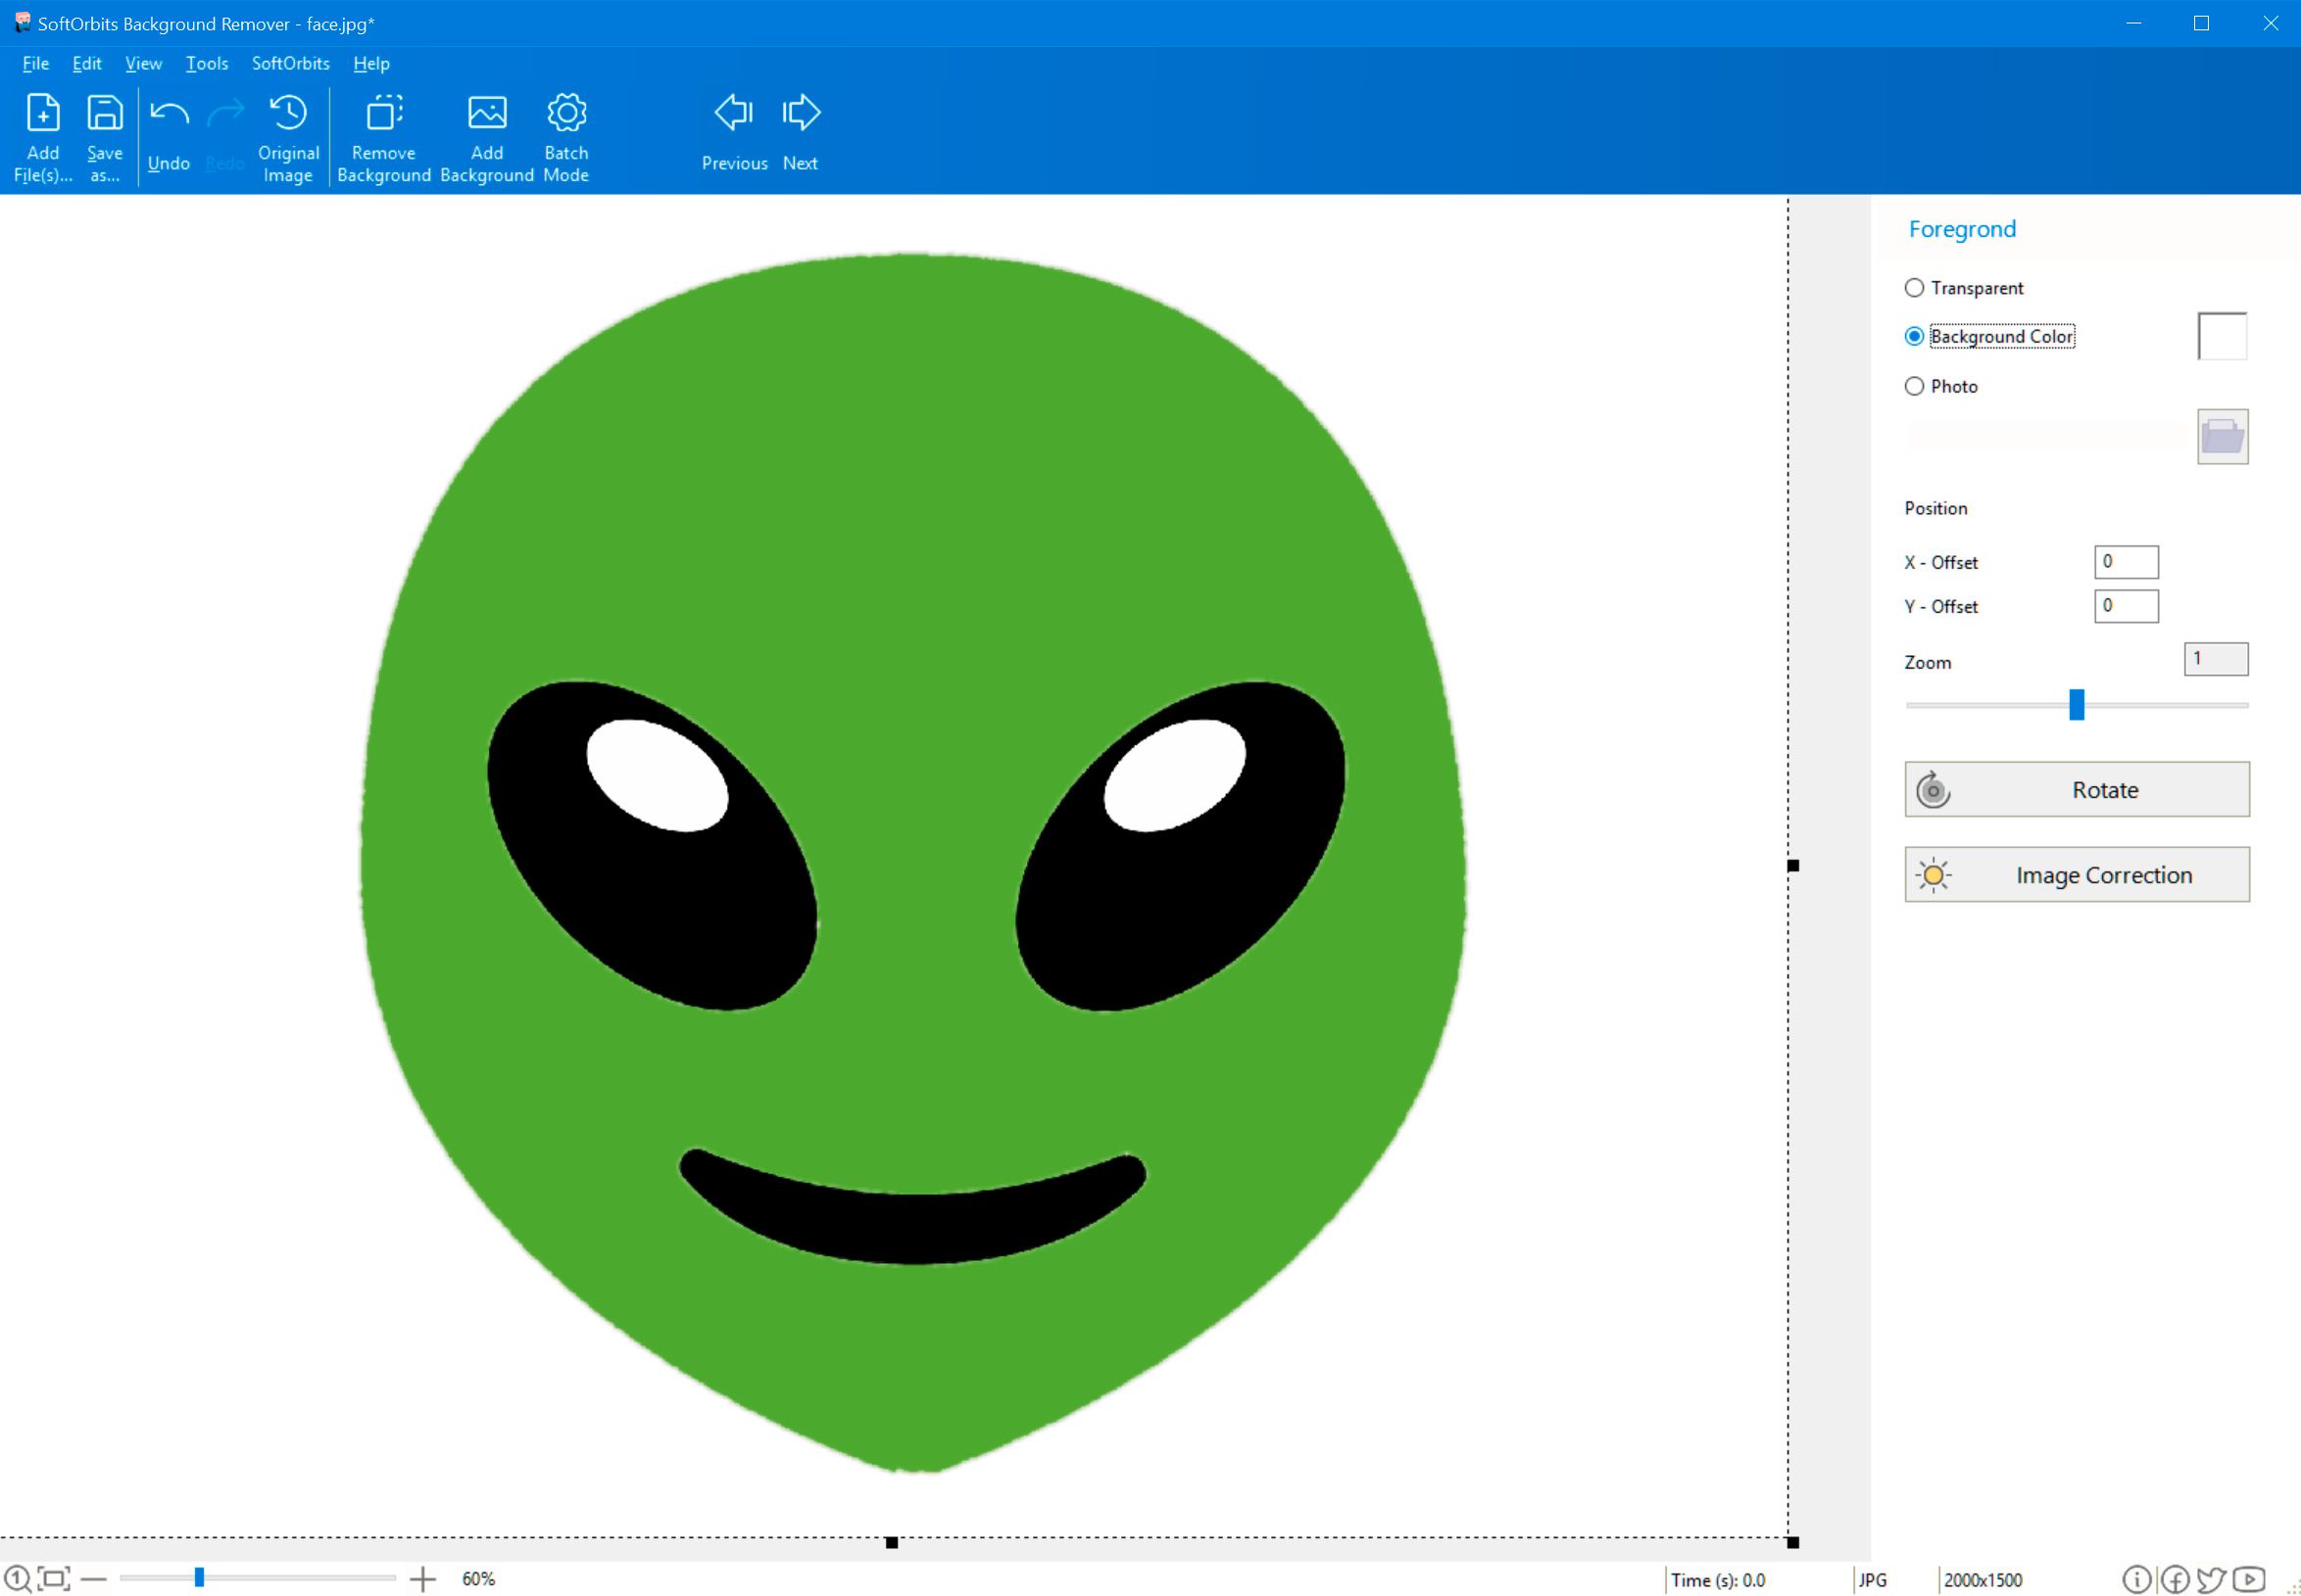Viewport: 2301px width, 1596px height.
Task: Open the Tools menu
Action: tap(205, 65)
